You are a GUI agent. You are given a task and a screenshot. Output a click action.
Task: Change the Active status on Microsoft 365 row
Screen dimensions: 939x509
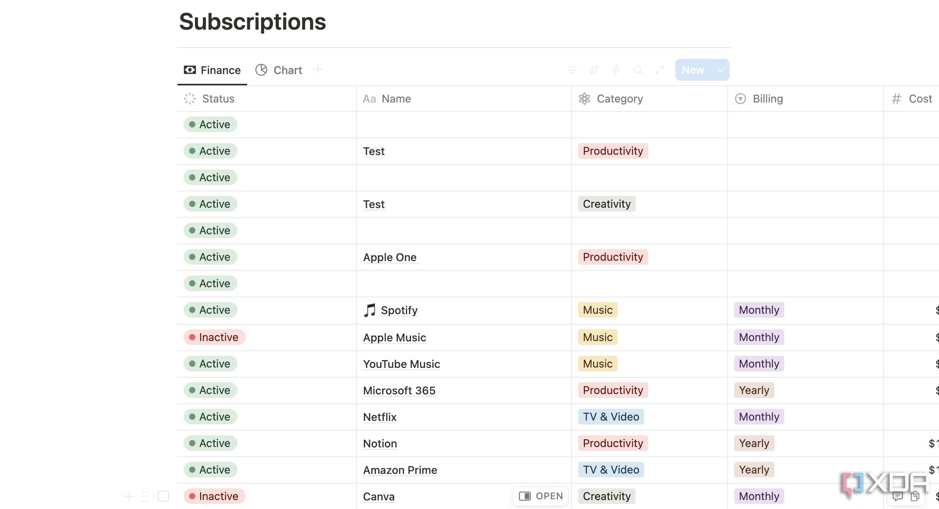click(x=211, y=390)
